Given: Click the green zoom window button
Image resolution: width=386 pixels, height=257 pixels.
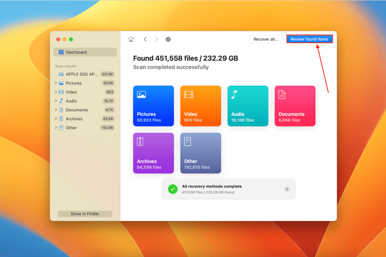Looking at the screenshot, I should [x=71, y=39].
